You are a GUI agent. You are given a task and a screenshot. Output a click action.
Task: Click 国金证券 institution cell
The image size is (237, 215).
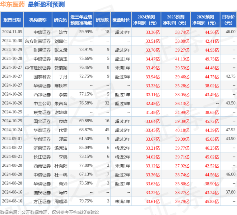(42, 121)
